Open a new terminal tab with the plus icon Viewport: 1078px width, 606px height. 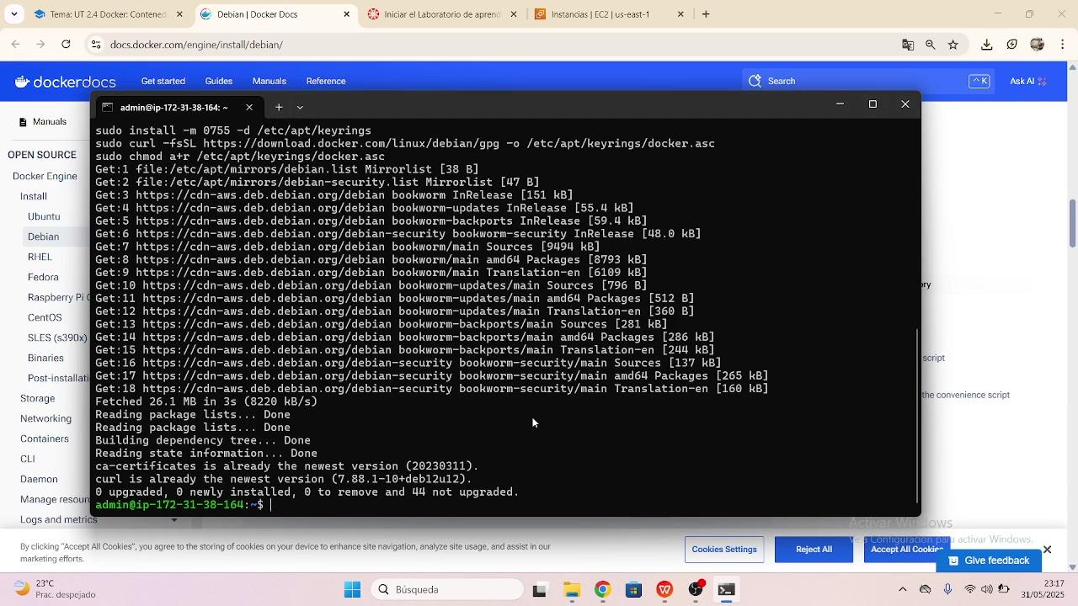(279, 107)
